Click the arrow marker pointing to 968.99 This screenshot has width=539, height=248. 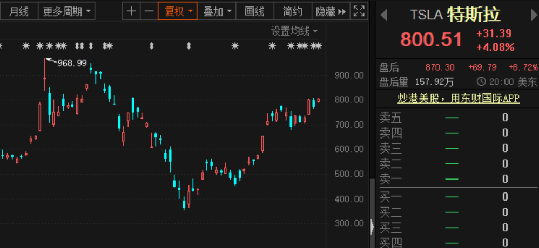tap(49, 60)
